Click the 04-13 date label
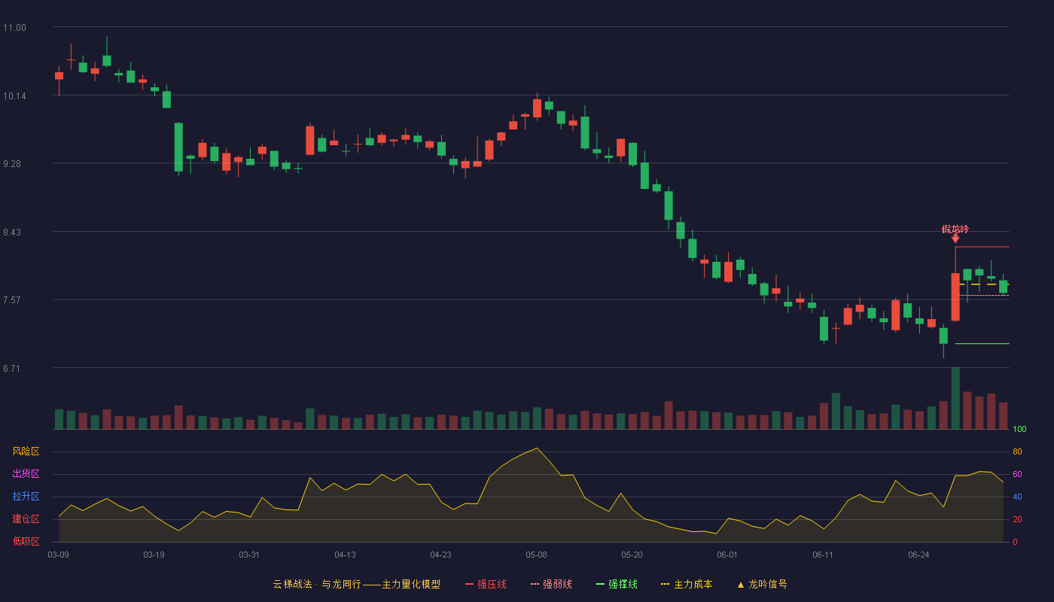This screenshot has width=1054, height=602. (345, 555)
